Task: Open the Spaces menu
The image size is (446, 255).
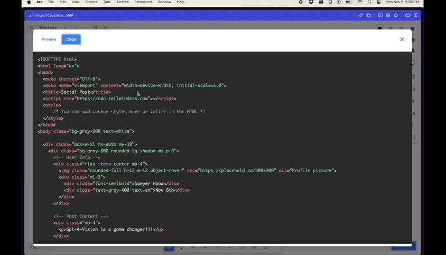Action: [x=91, y=2]
